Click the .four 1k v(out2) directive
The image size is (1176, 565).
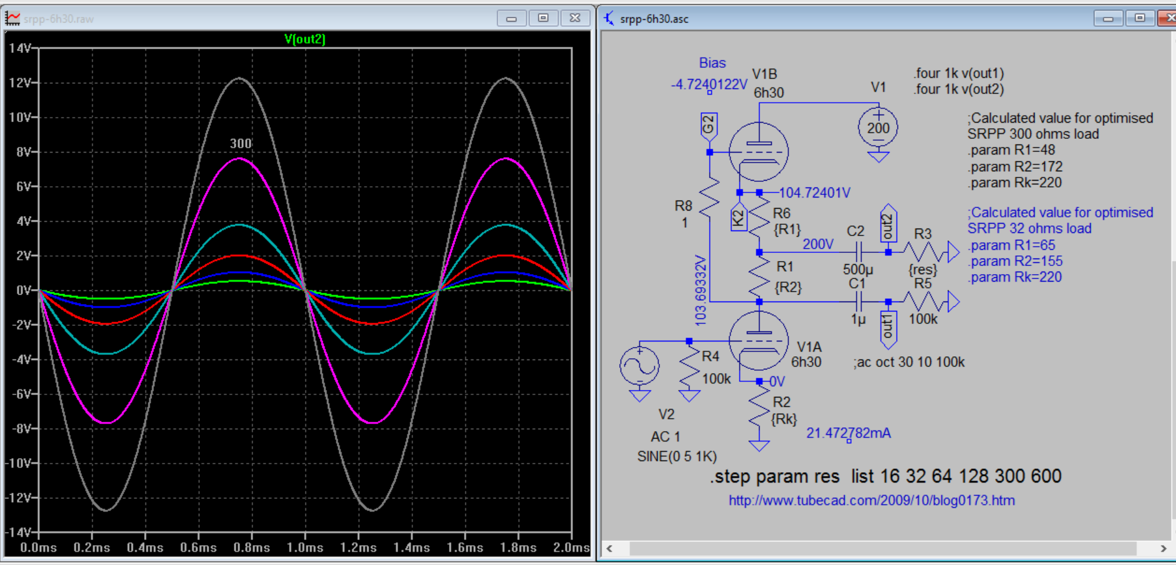pyautogui.click(x=959, y=89)
